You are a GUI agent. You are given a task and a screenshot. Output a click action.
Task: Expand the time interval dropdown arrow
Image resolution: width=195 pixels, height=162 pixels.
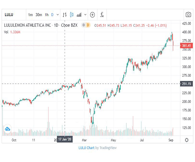[58, 15]
